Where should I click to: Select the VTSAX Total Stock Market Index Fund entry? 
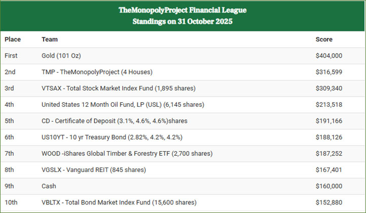pyautogui.click(x=118, y=89)
